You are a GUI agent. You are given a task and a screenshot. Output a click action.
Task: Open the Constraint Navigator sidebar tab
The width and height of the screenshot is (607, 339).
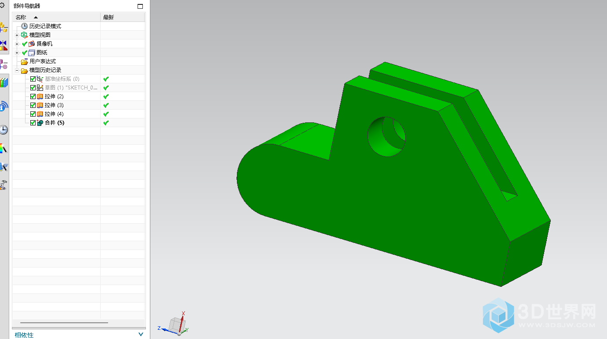point(4,45)
